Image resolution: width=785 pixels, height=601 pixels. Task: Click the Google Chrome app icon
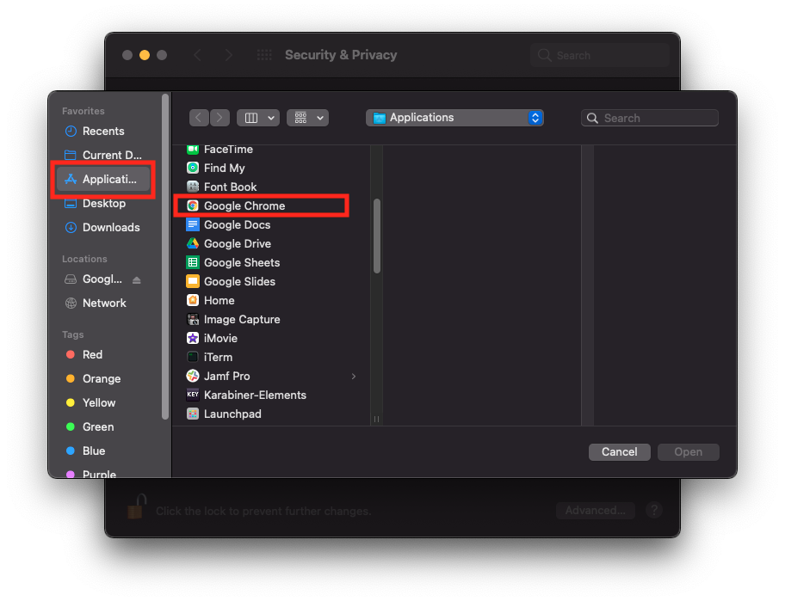(193, 206)
